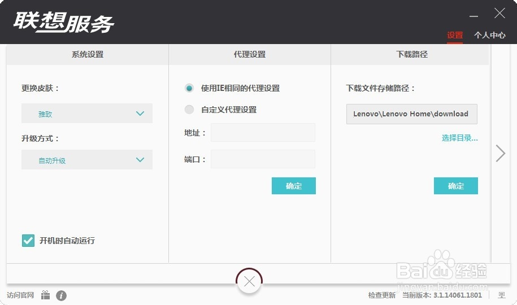Go to next settings page arrow

coord(500,153)
